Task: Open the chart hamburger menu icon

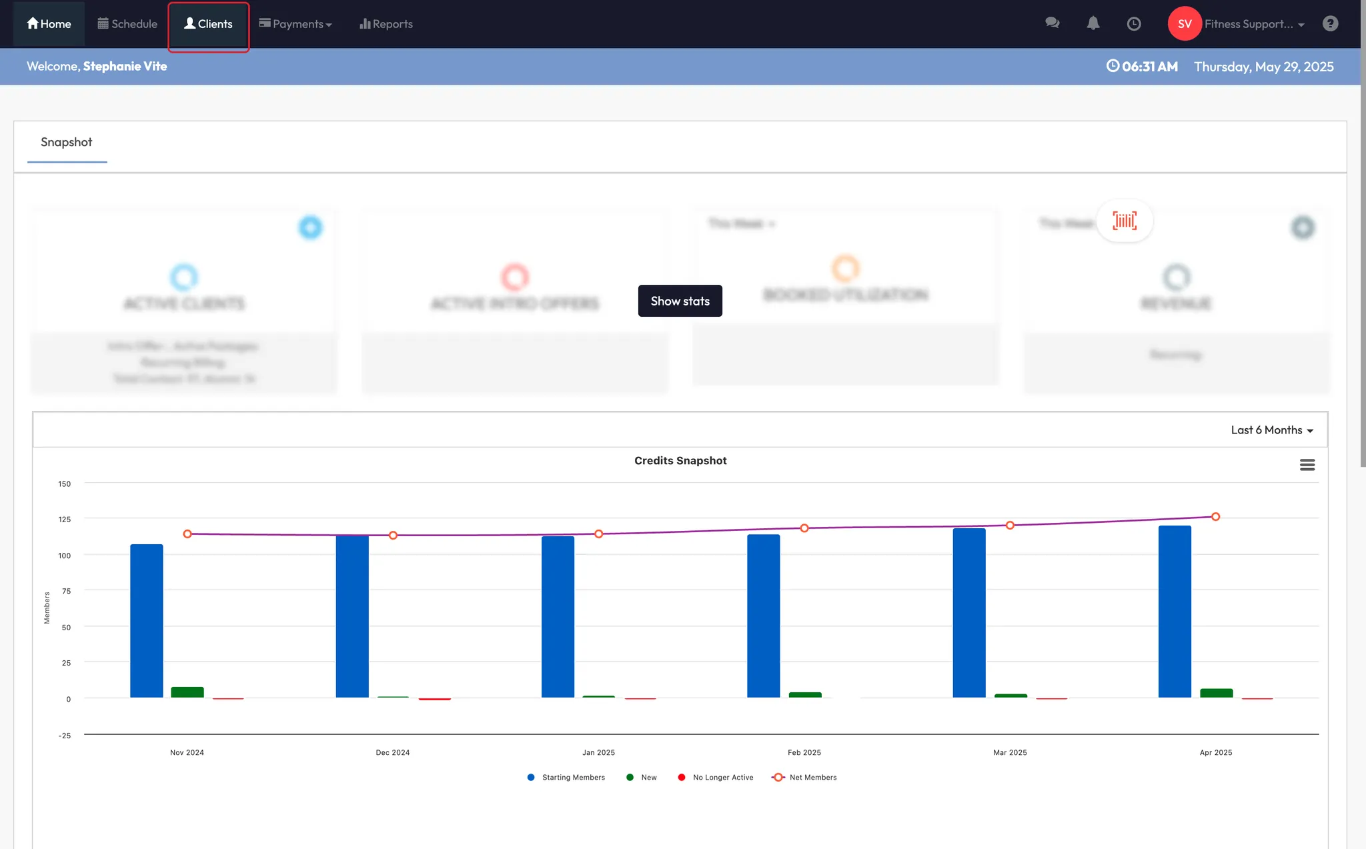Action: click(1307, 465)
